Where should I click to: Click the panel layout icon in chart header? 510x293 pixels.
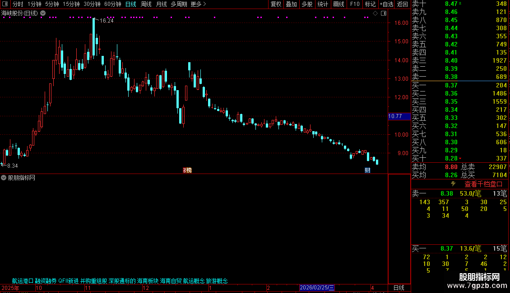[x=384, y=14]
